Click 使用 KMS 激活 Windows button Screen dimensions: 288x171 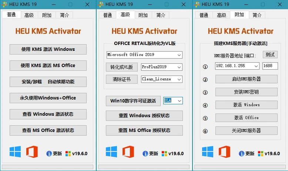coord(48,49)
